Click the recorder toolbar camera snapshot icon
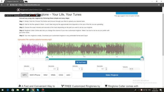This screenshot has height=92, width=164. 37,15
